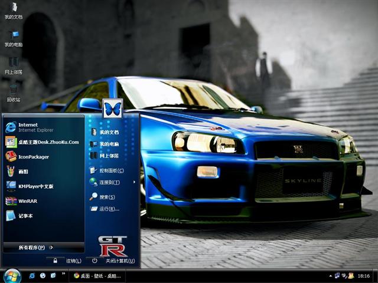Image resolution: width=378 pixels, height=283 pixels.
Task: Click the butterfly user picture
Action: [113, 108]
